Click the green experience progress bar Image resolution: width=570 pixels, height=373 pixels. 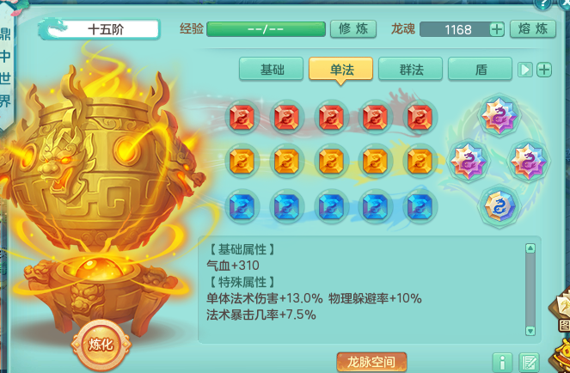click(266, 29)
